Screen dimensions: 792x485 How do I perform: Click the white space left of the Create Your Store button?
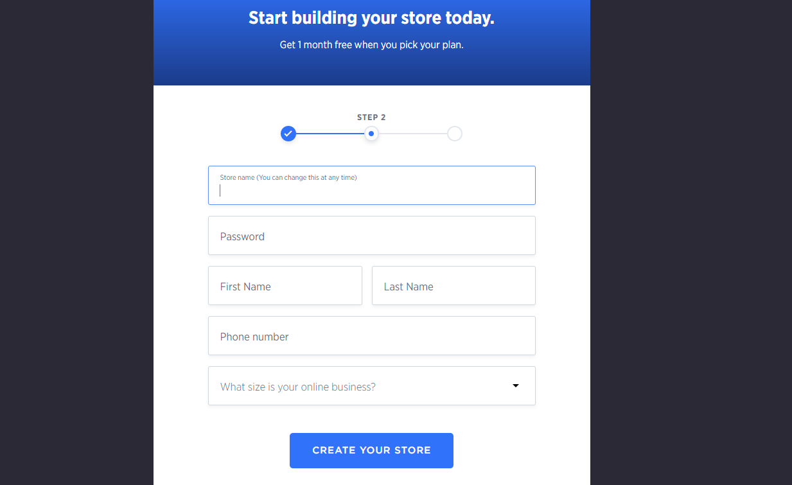pyautogui.click(x=222, y=450)
